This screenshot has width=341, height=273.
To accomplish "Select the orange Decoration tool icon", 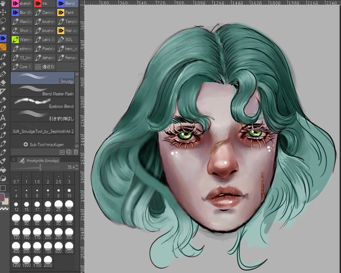I will click(3, 47).
